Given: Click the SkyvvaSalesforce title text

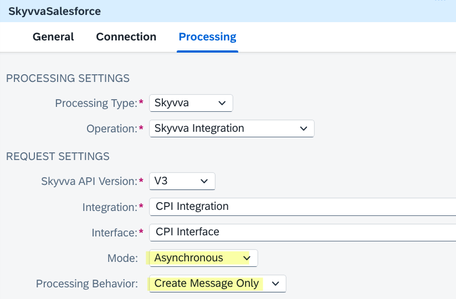Looking at the screenshot, I should [55, 11].
